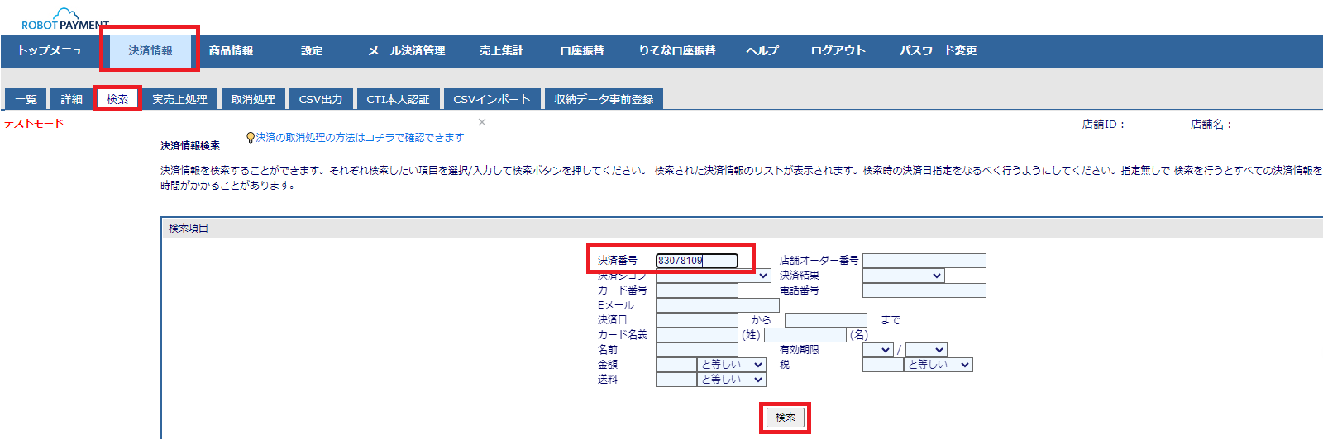Click the lightbulb hint icon
The image size is (1323, 439).
click(251, 138)
